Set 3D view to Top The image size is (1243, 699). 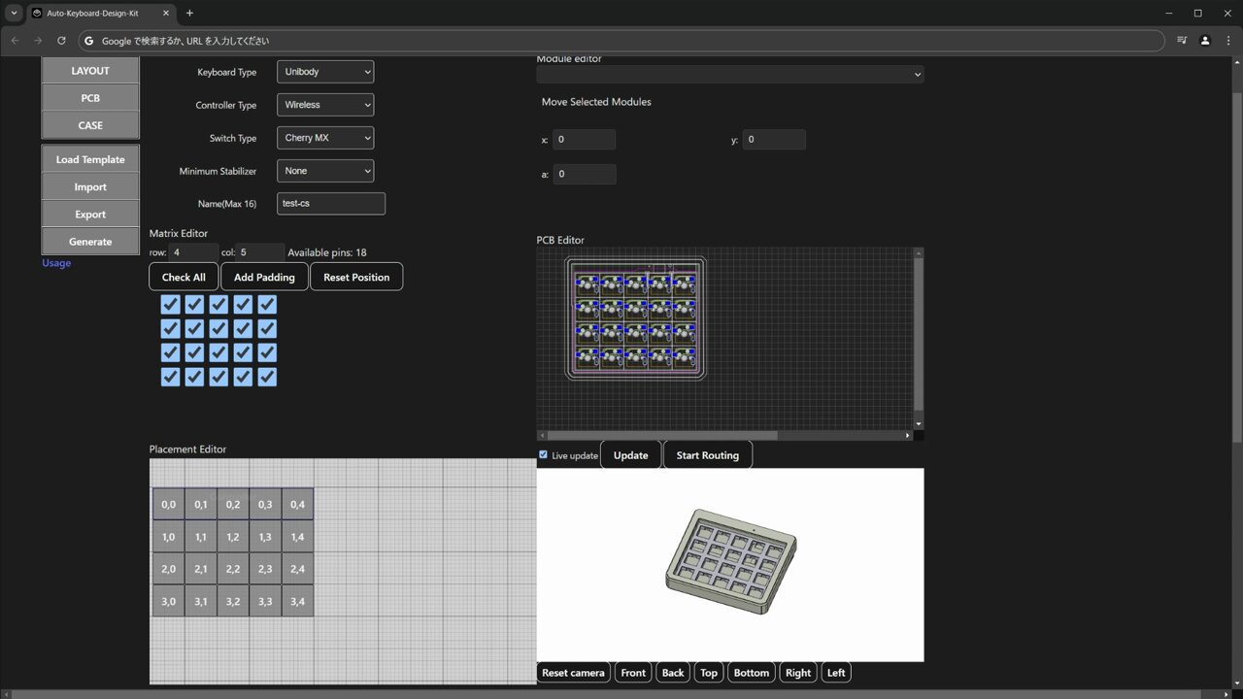click(x=709, y=673)
